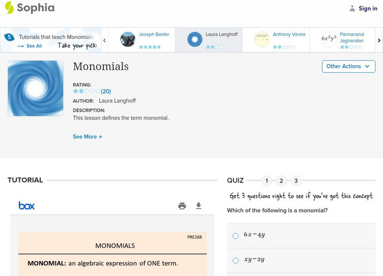383x276 pixels.
Task: Click the previous arrow in the tutorials carousel
Action: coord(104,40)
